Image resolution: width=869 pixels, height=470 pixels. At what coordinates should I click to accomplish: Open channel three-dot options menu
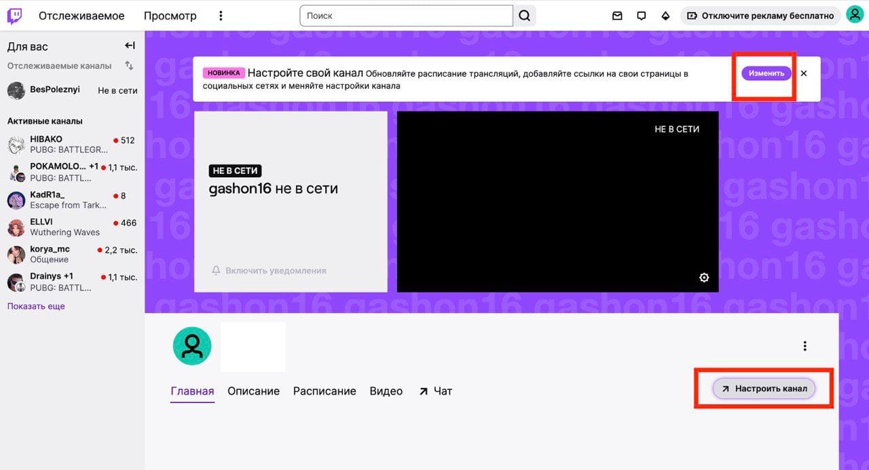(805, 346)
